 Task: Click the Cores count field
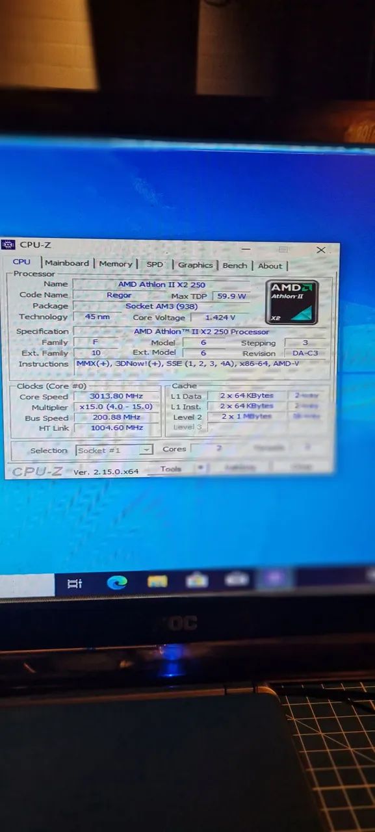[x=218, y=448]
